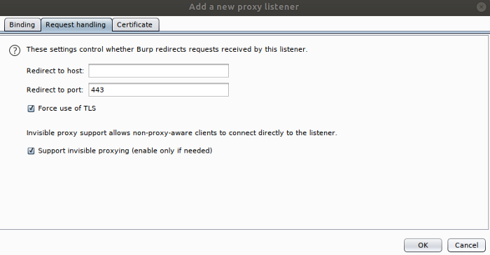Click the 'Redirect to host:' label
Image resolution: width=490 pixels, height=255 pixels.
[x=55, y=71]
